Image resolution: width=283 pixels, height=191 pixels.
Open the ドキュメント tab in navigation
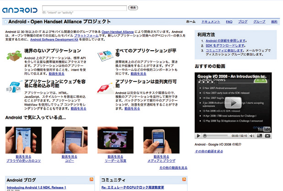pyautogui.click(x=211, y=21)
